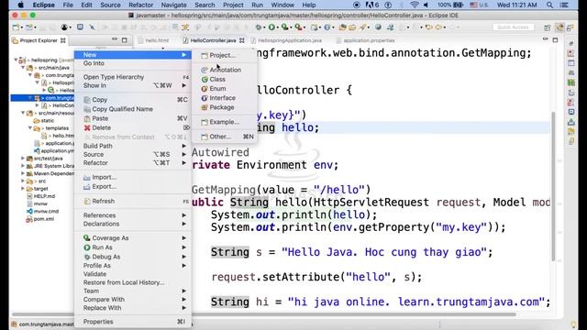Expand the Compare With submenu
587x330 pixels.
coord(133,300)
